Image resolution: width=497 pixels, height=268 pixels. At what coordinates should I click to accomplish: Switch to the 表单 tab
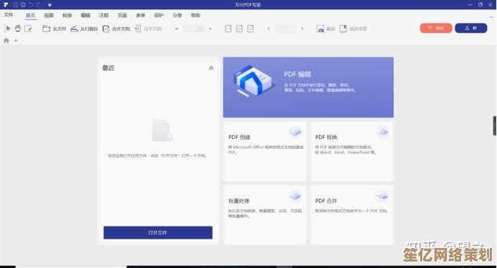point(141,15)
